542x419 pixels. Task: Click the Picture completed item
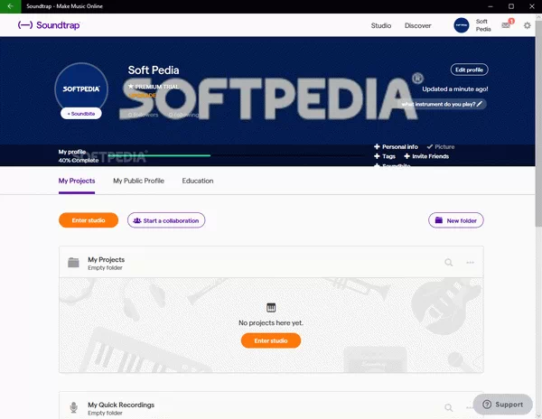(x=441, y=147)
